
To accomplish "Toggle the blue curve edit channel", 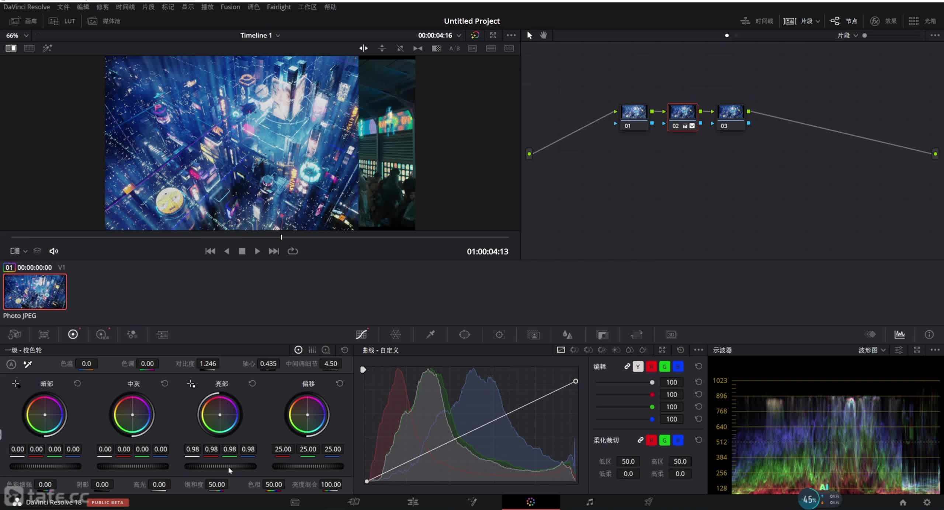I will coord(678,366).
